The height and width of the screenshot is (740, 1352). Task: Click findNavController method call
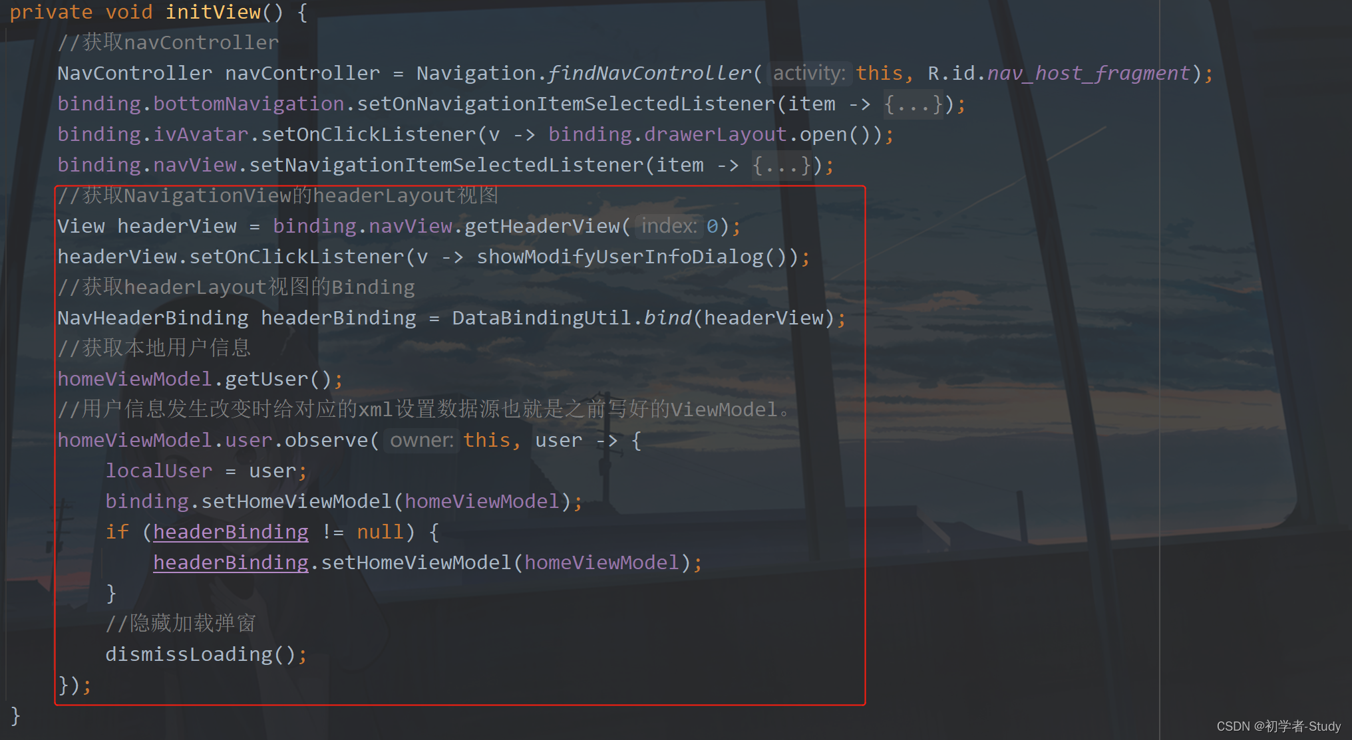(650, 73)
